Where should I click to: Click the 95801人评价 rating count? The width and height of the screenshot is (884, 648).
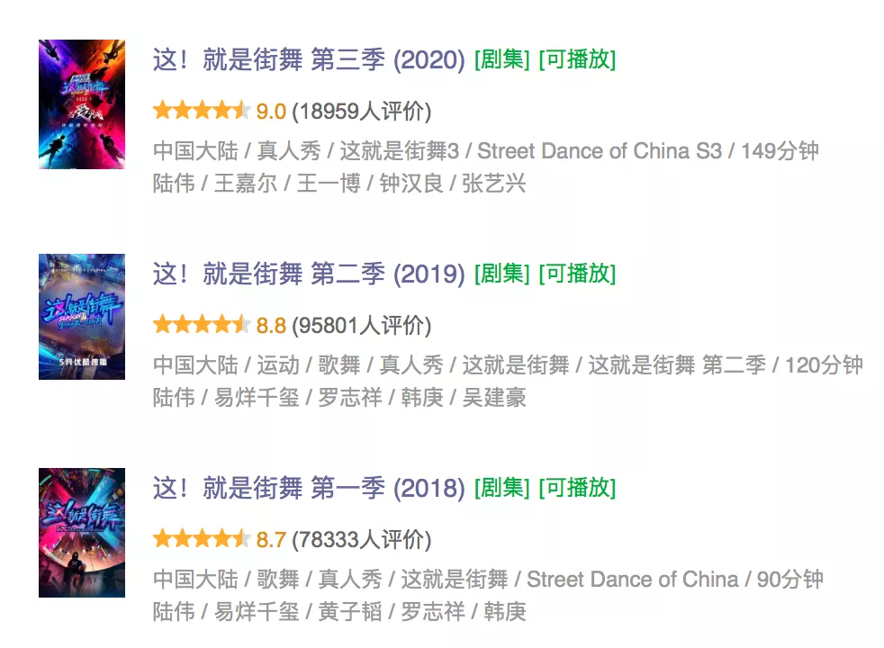pyautogui.click(x=361, y=325)
